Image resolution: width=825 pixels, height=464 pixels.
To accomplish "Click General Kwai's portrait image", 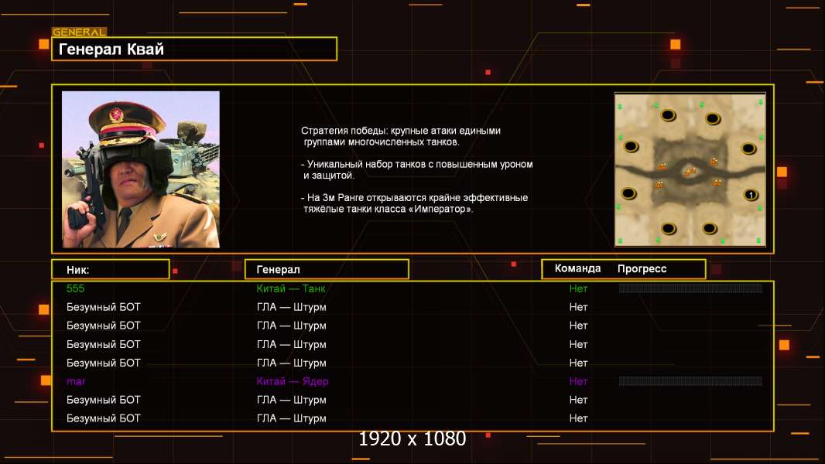I will 141,169.
